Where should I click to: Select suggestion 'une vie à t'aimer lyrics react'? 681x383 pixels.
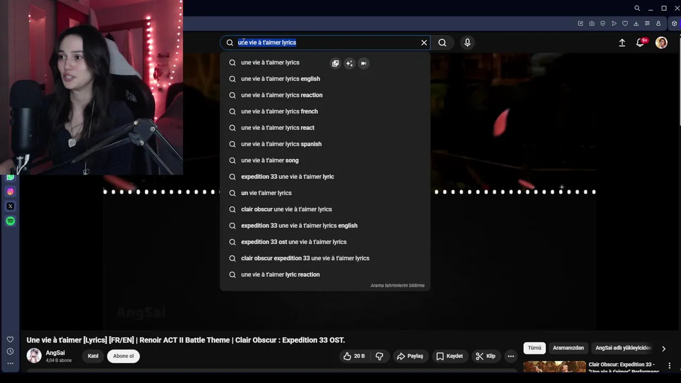pyautogui.click(x=325, y=128)
